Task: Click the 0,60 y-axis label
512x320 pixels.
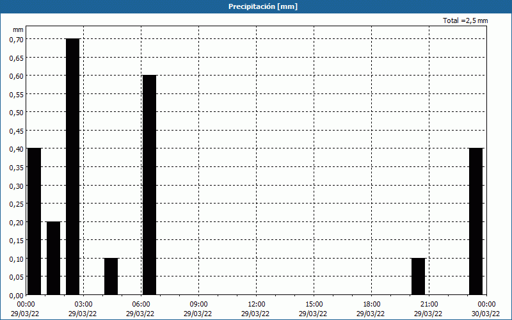Action: pos(17,76)
